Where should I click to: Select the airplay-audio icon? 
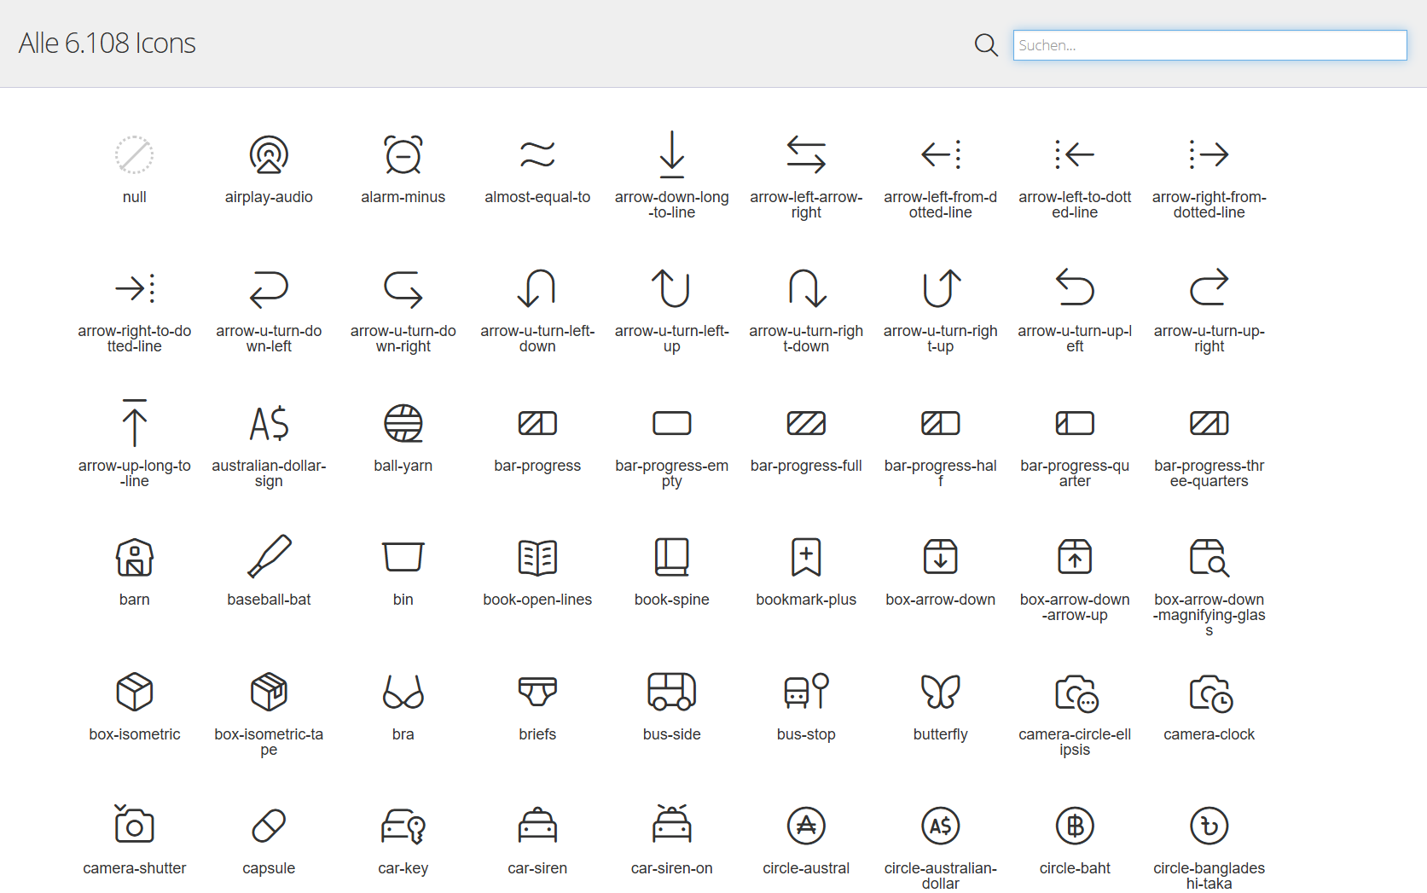click(269, 155)
